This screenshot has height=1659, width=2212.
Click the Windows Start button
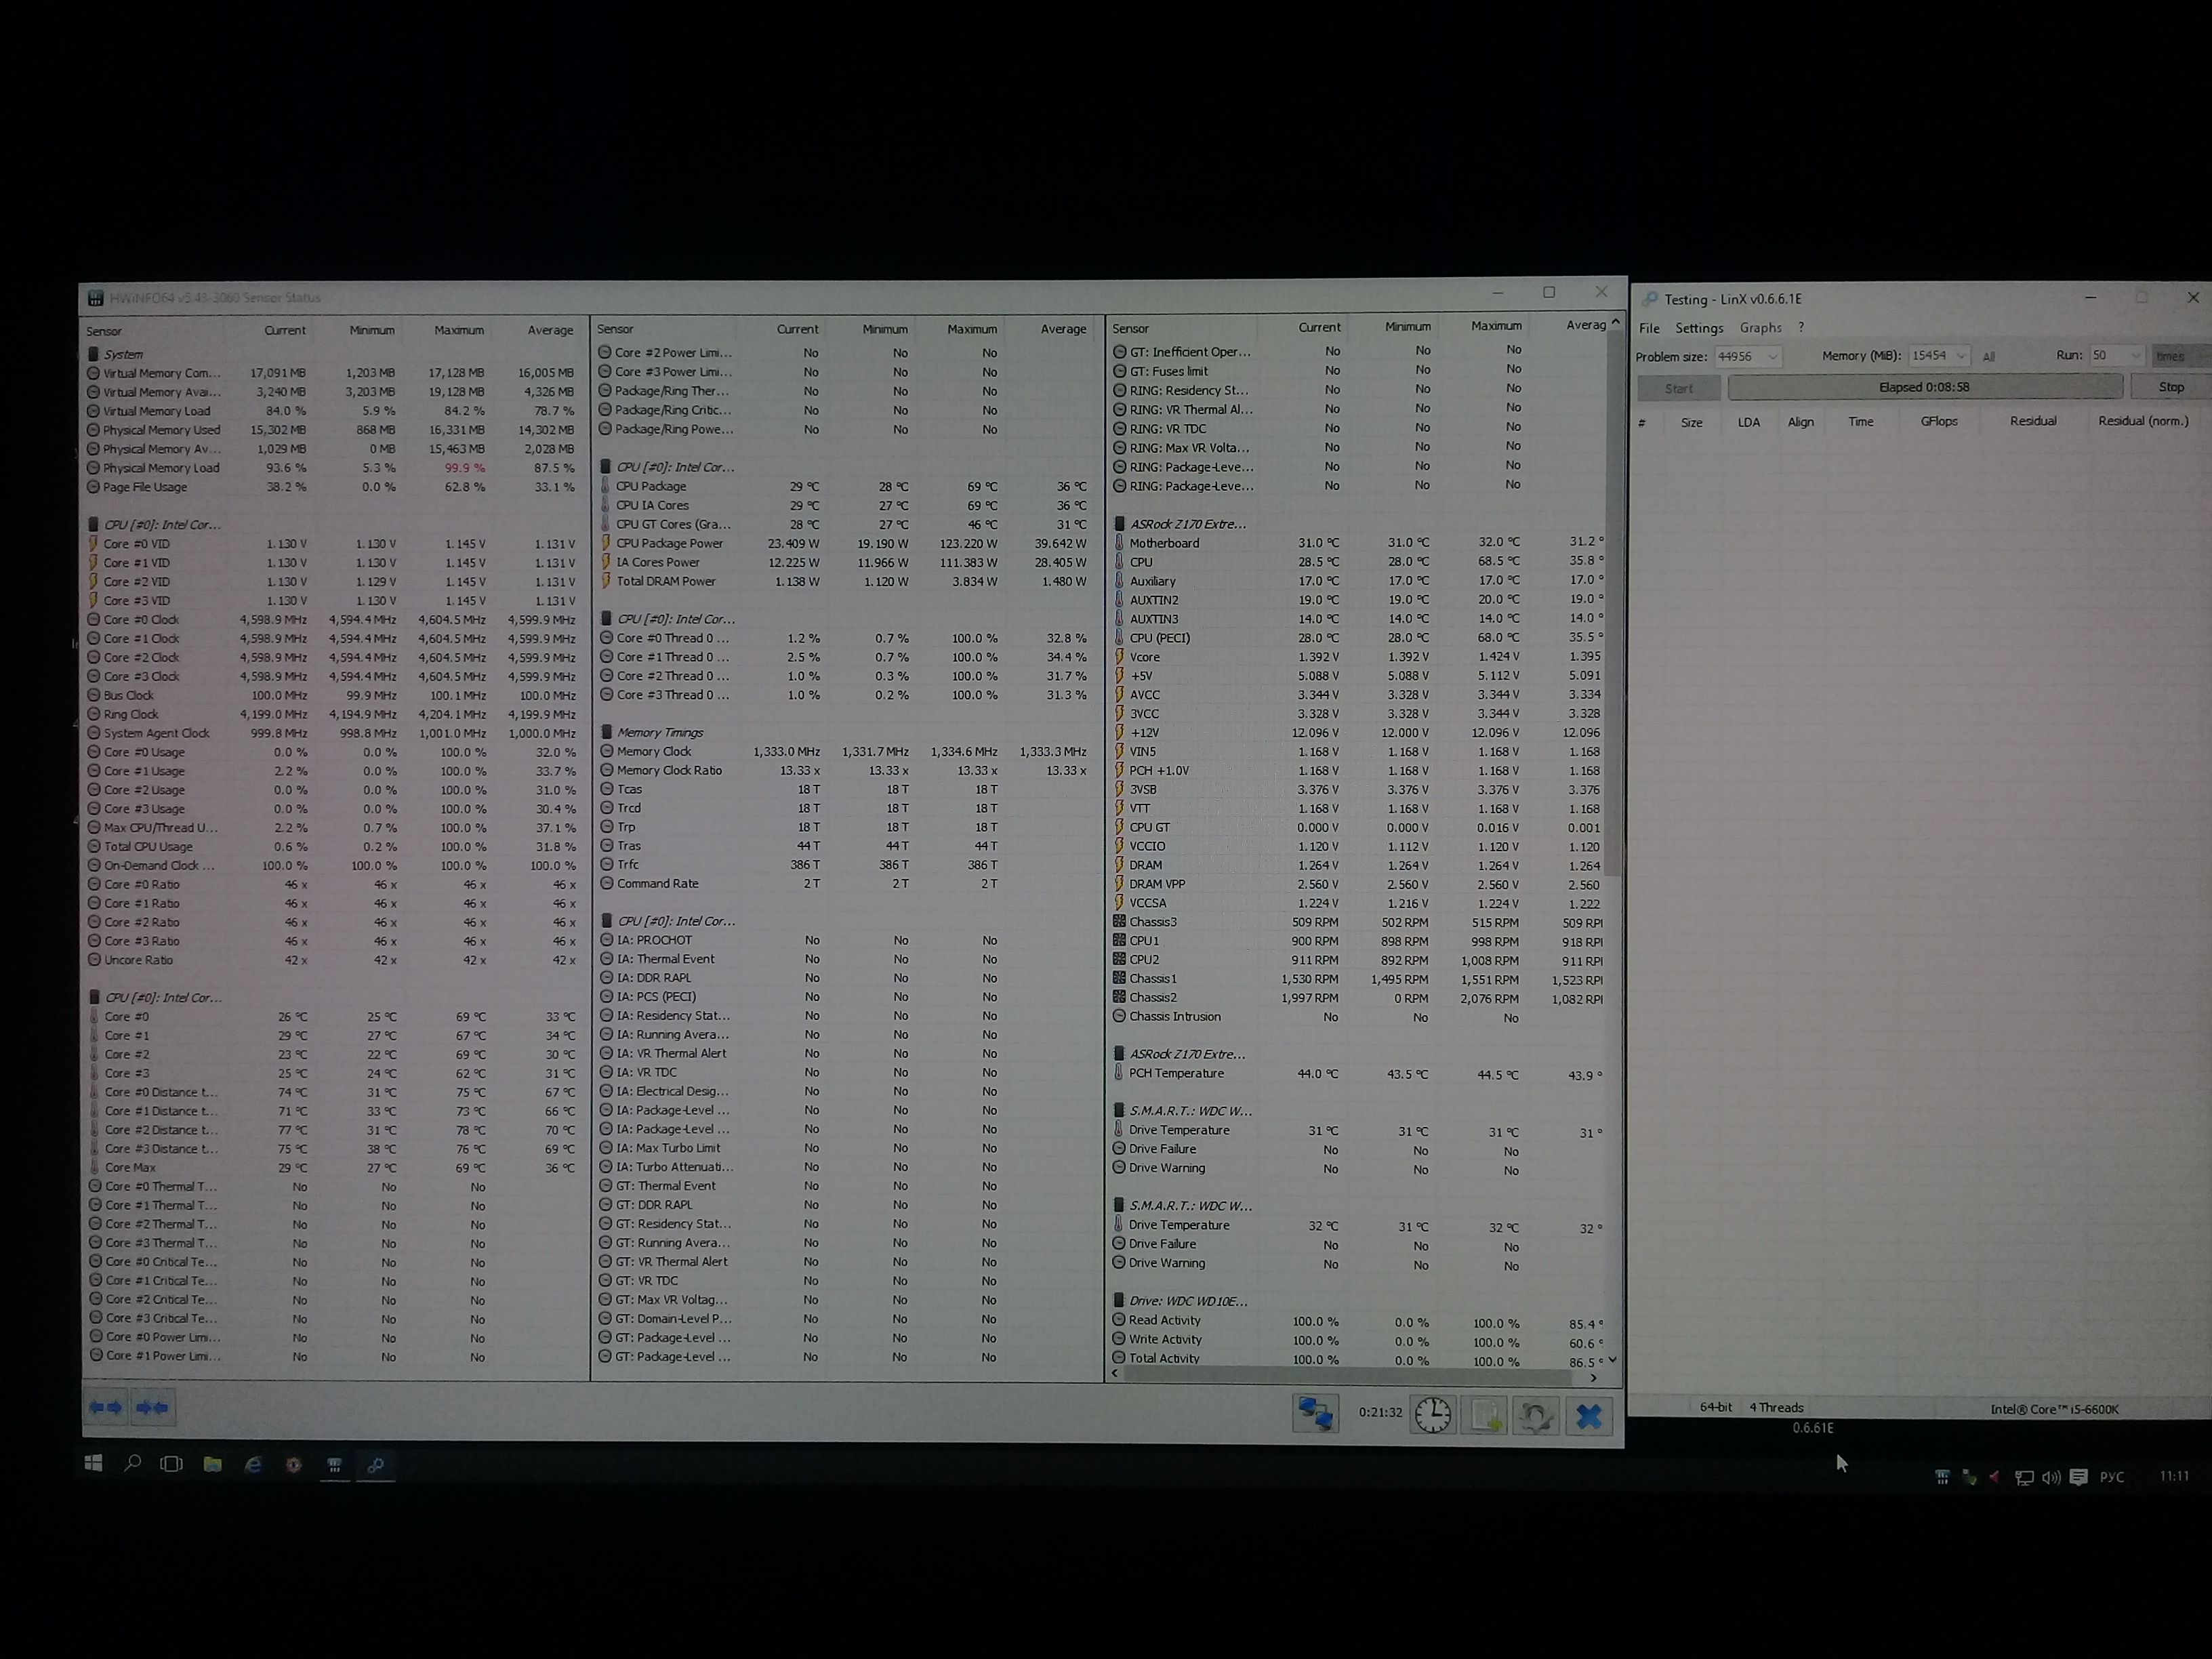tap(93, 1463)
